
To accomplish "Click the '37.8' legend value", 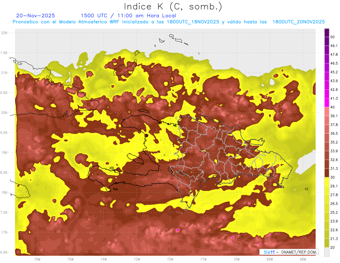I will [x=334, y=125].
